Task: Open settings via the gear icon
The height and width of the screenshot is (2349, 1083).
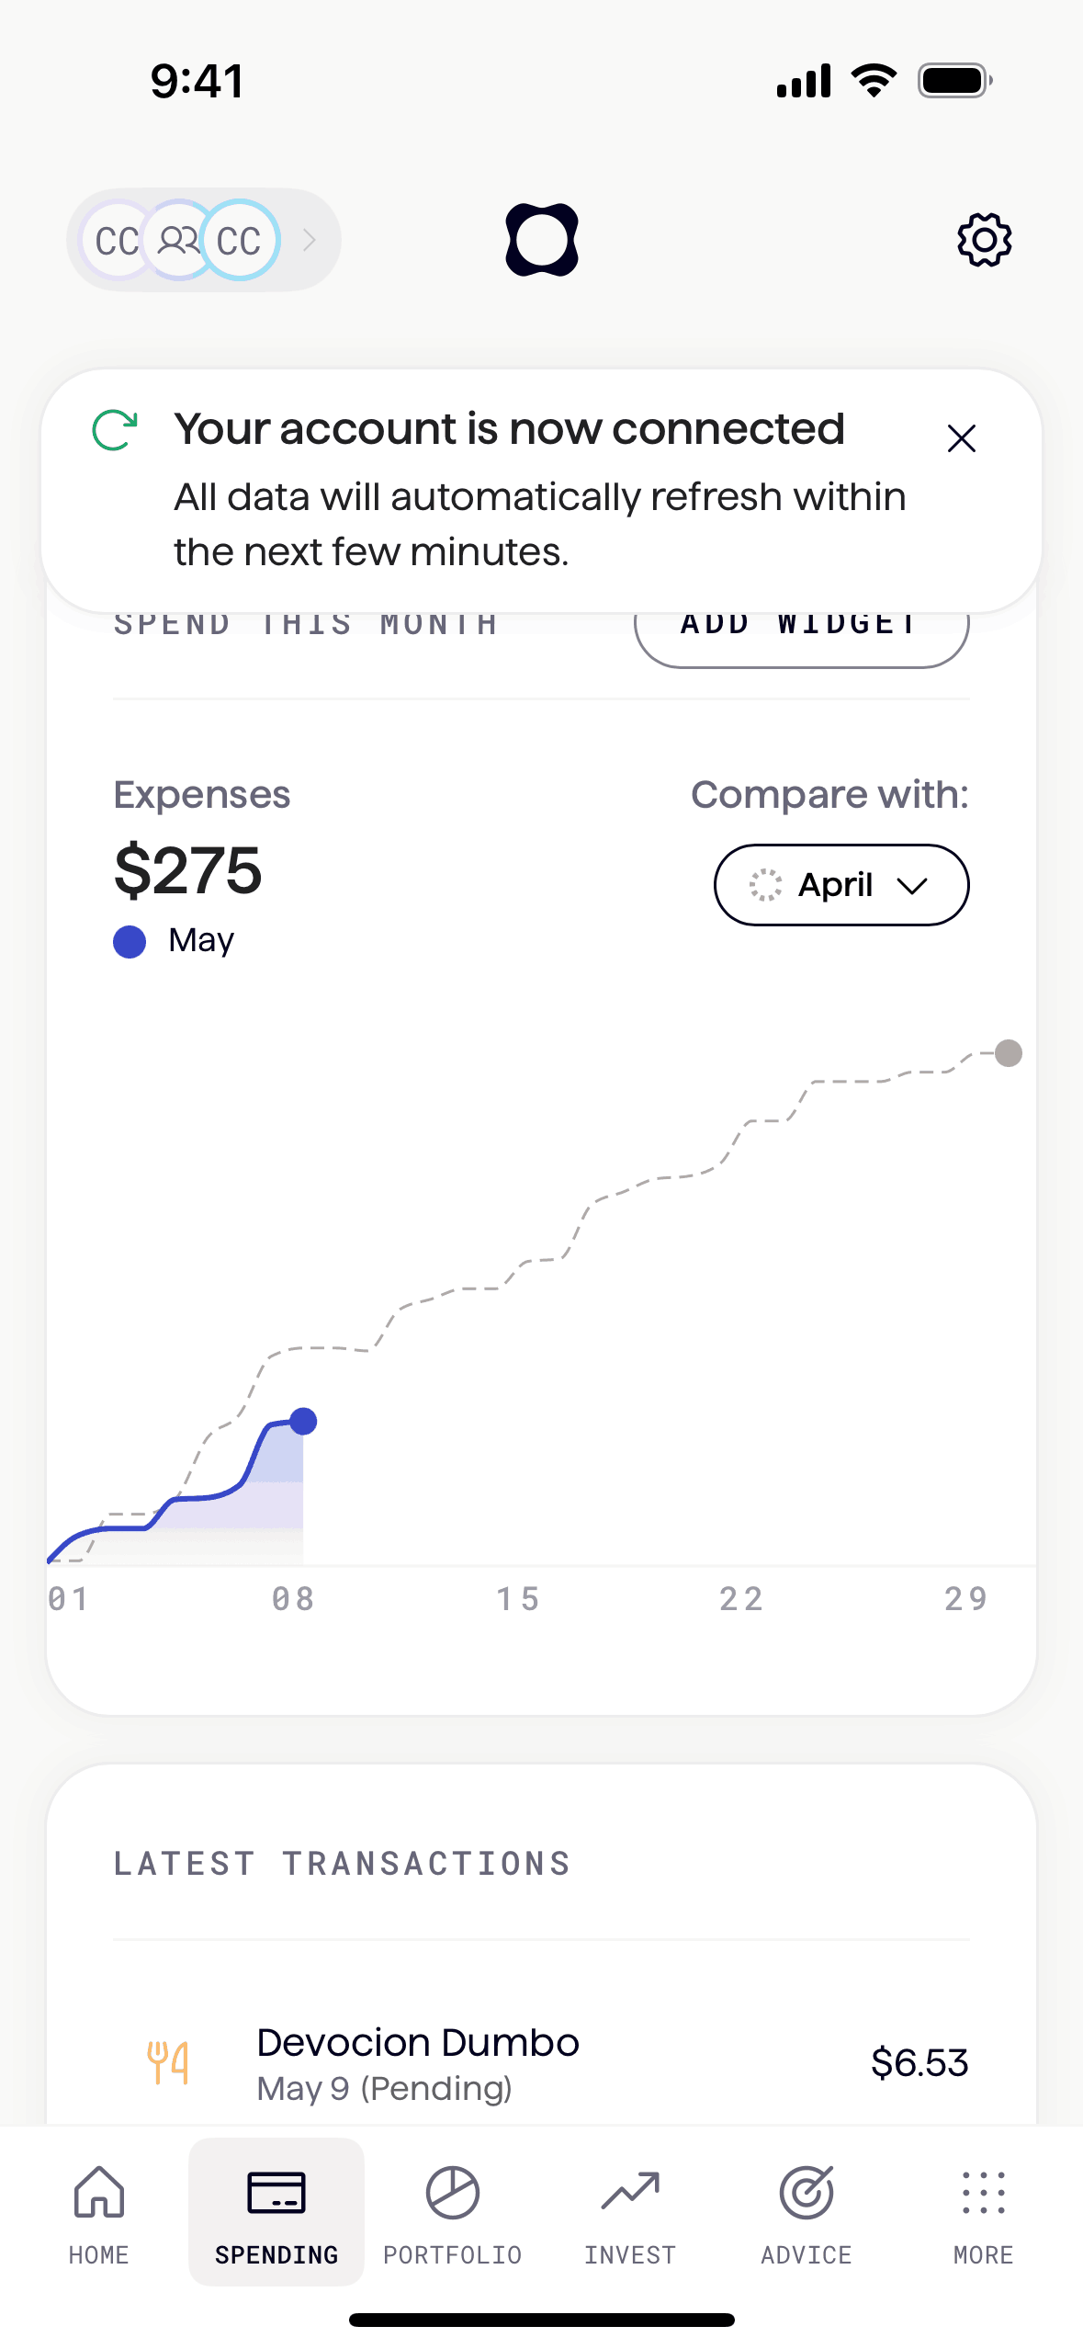Action: [984, 240]
